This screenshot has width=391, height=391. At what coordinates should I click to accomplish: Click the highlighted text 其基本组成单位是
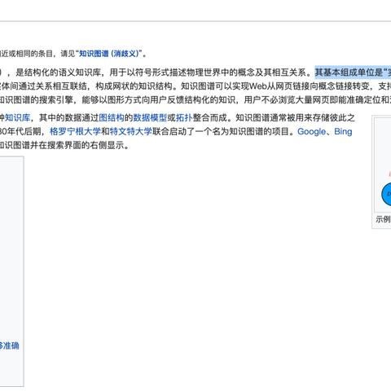[x=349, y=72]
